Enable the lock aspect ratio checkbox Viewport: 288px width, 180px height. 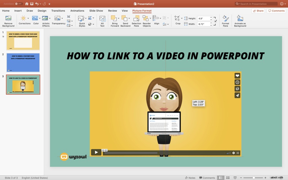[215, 21]
